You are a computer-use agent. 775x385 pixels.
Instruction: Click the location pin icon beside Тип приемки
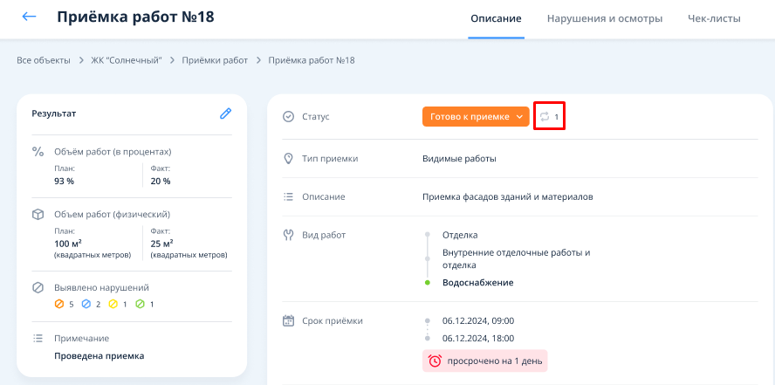(x=289, y=159)
